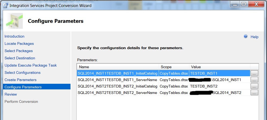Open ellipsis for INST1 ServerName parameter
The height and width of the screenshot is (120, 267).
tap(254, 80)
